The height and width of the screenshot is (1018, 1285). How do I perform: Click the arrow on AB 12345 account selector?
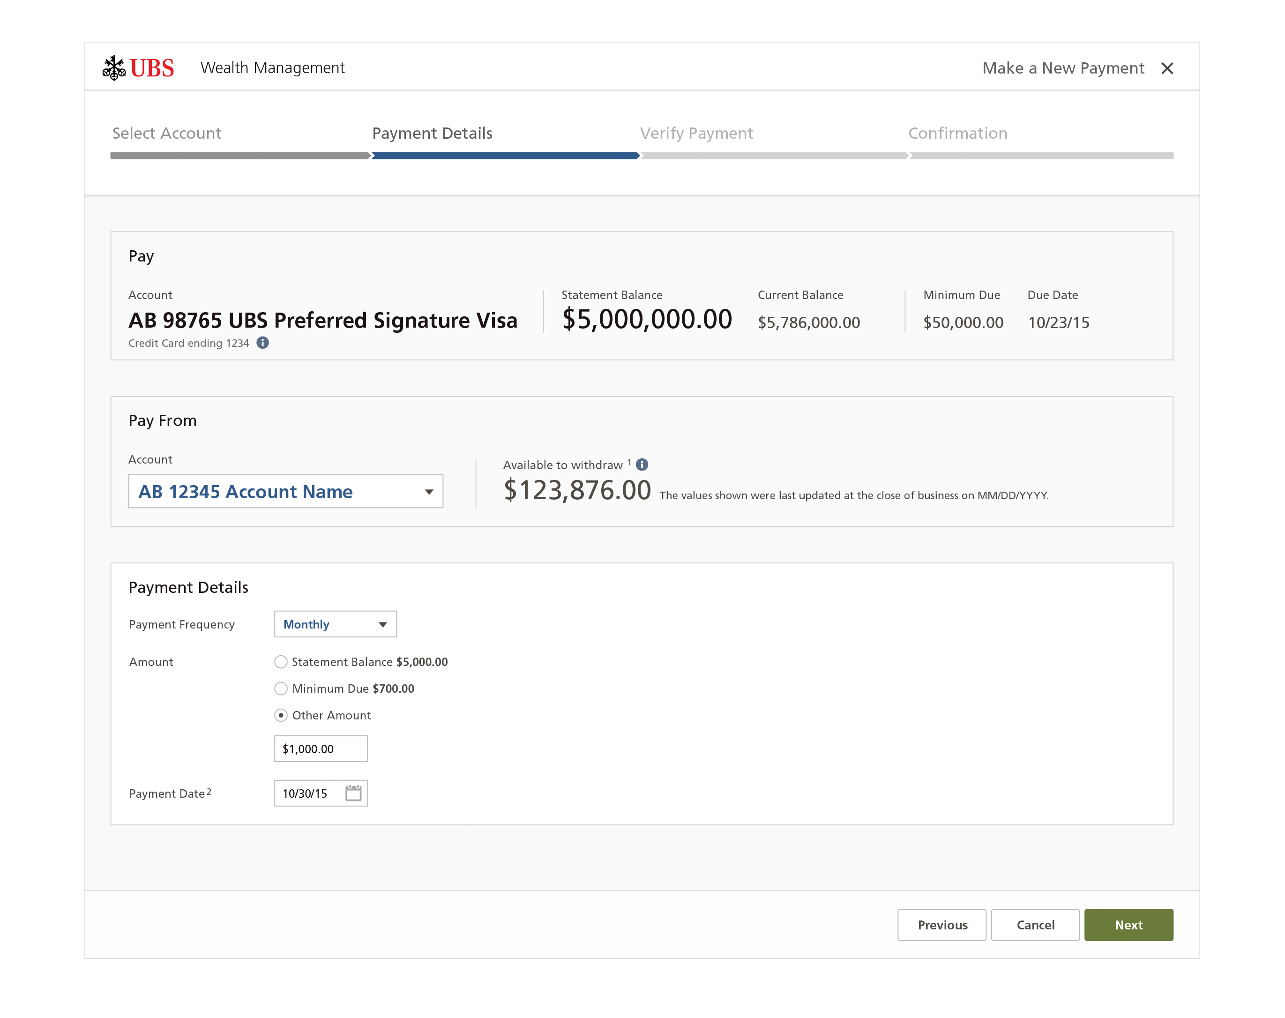tap(428, 492)
